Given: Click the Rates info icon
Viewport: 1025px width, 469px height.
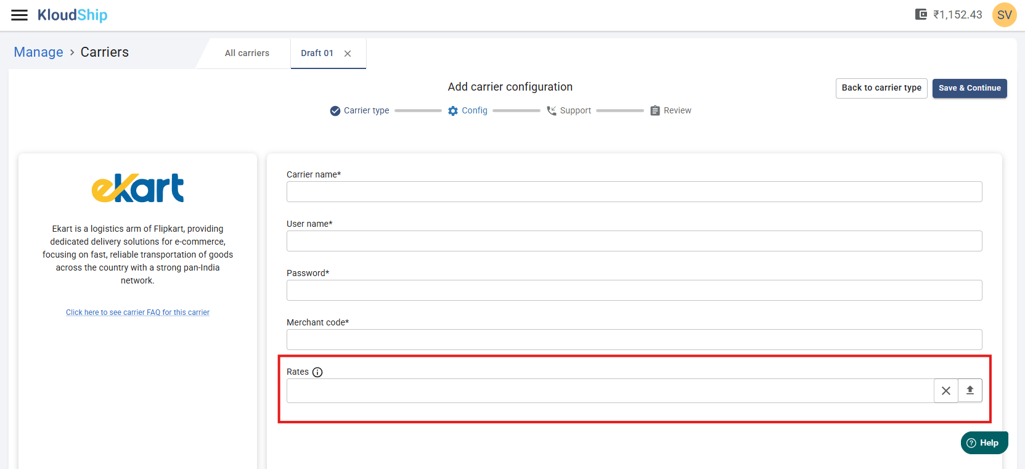Looking at the screenshot, I should click(317, 372).
